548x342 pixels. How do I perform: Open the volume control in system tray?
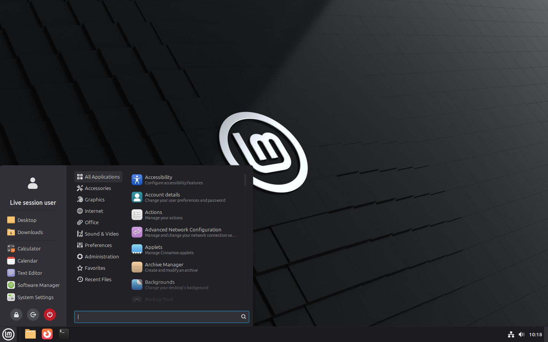[x=521, y=334]
